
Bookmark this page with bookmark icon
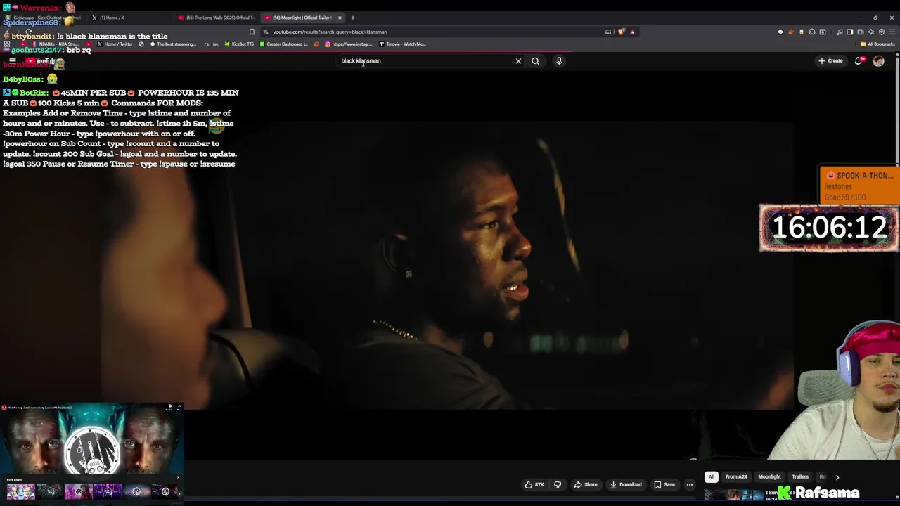252,32
